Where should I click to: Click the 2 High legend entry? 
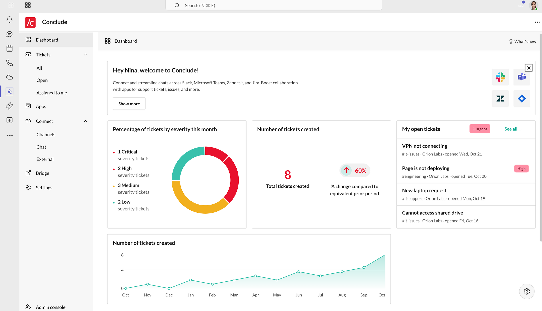tap(131, 172)
